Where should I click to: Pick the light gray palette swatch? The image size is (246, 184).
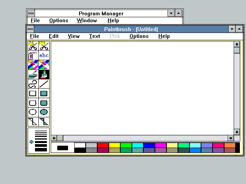point(91,145)
